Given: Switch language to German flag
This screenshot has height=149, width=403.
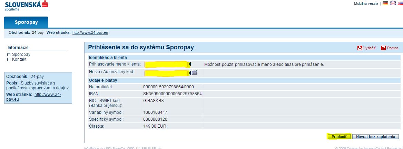Looking at the screenshot, I should 385,3.
